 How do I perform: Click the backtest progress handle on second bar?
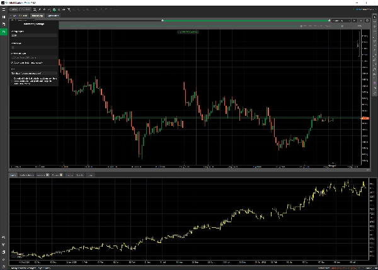pyautogui.click(x=301, y=26)
